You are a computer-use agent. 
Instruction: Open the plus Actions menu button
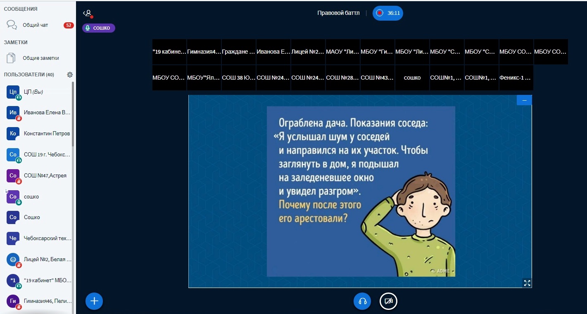pos(94,301)
